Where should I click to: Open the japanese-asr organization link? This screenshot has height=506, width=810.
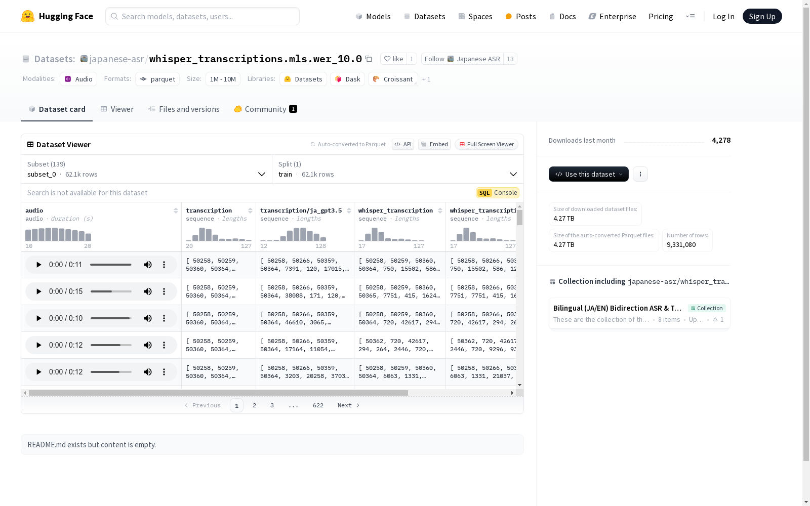tap(116, 59)
